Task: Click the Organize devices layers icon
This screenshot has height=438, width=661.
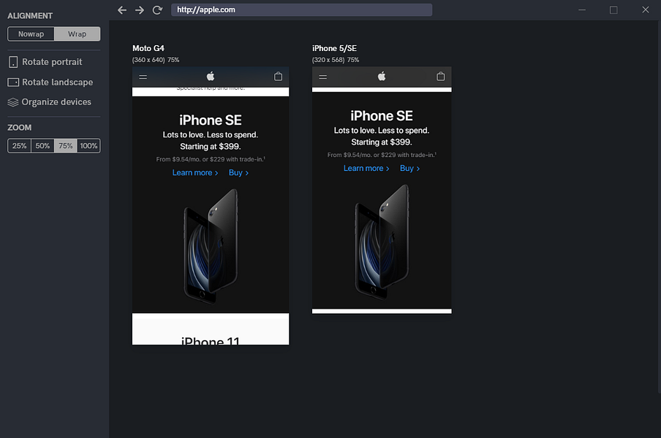Action: pyautogui.click(x=13, y=102)
